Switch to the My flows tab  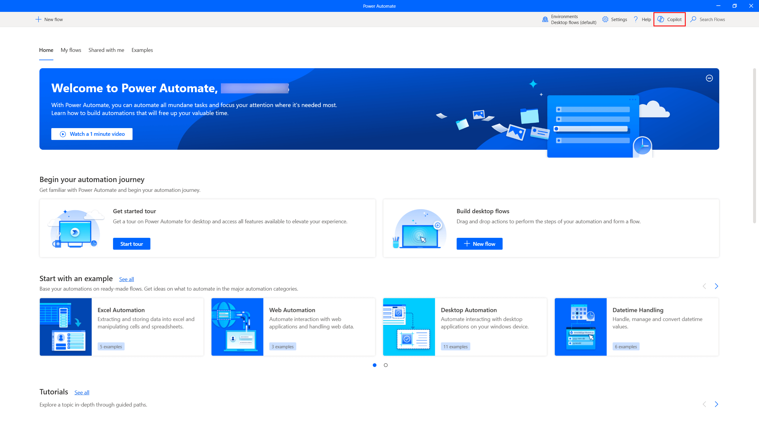(x=71, y=50)
